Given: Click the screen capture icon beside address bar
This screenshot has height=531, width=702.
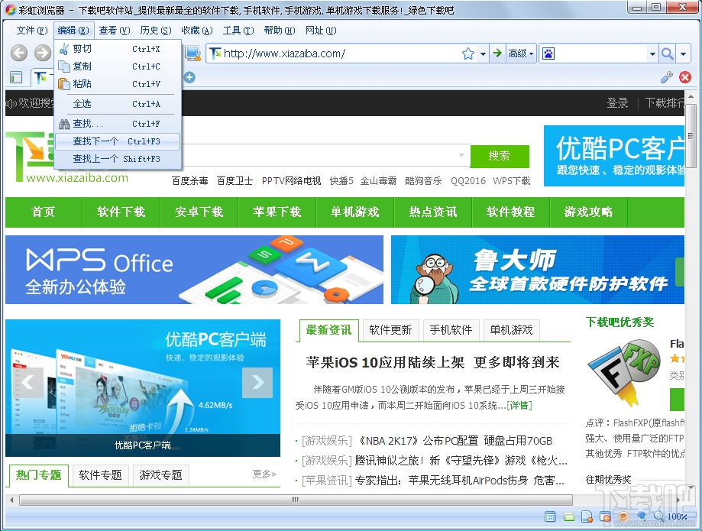Looking at the screenshot, I should [193, 53].
